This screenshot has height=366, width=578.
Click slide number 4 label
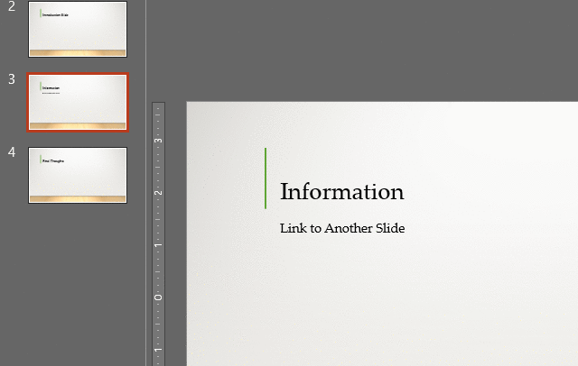(x=12, y=152)
